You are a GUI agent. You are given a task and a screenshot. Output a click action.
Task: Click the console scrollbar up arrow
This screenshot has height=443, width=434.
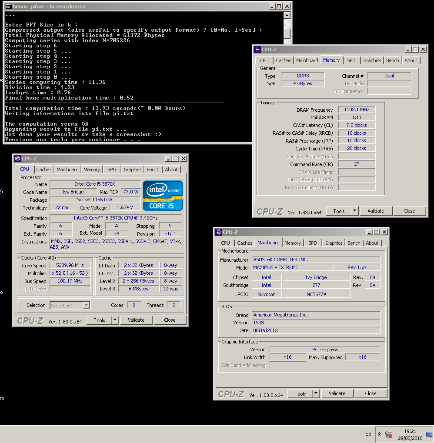coord(287,16)
